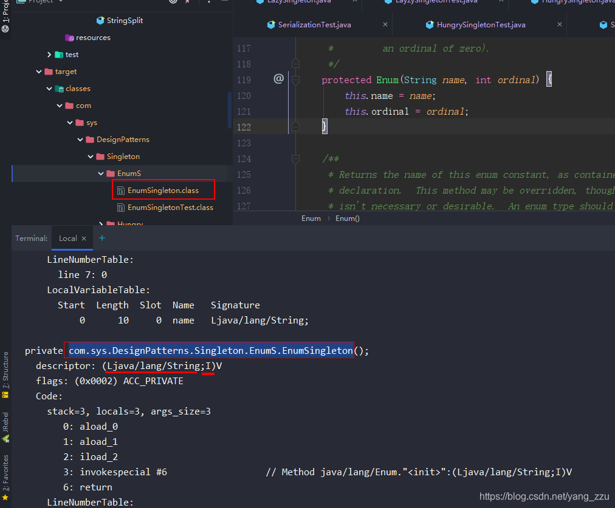The height and width of the screenshot is (508, 615).
Task: Collapse the target folder in the project tree
Action: pos(39,71)
